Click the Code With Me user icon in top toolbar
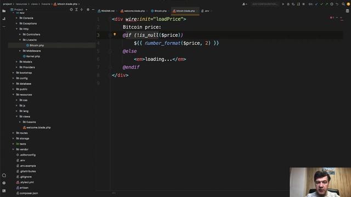Screen dimensions: 351x197 tap(245, 4)
